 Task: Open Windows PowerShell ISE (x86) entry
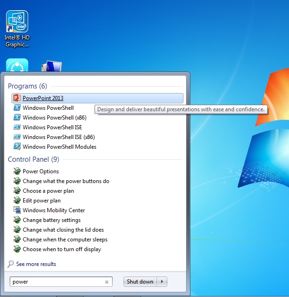pos(59,137)
